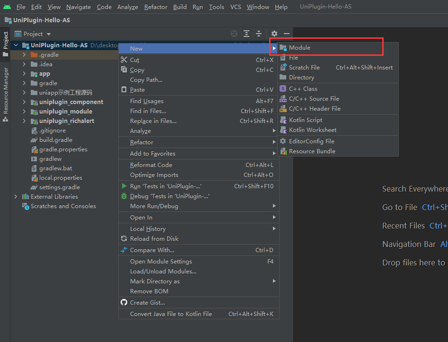Choose Kotlin Script from New submenu
448x342 pixels.
coord(305,120)
